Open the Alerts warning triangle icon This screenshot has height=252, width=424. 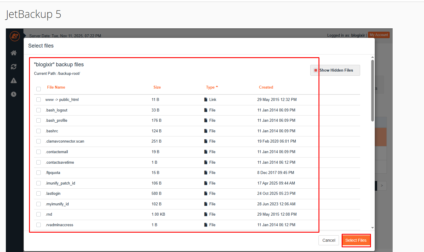pyautogui.click(x=13, y=80)
